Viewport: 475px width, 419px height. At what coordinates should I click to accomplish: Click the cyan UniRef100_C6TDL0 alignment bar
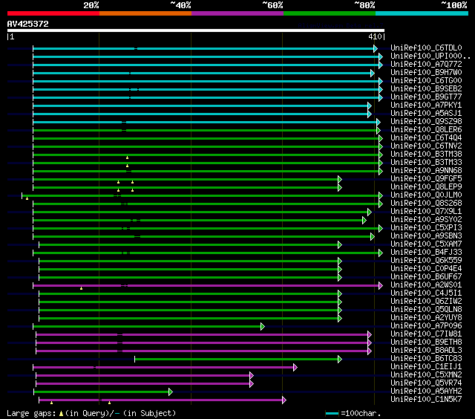coord(203,48)
